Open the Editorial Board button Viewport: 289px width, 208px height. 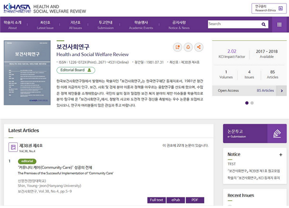[76, 70]
